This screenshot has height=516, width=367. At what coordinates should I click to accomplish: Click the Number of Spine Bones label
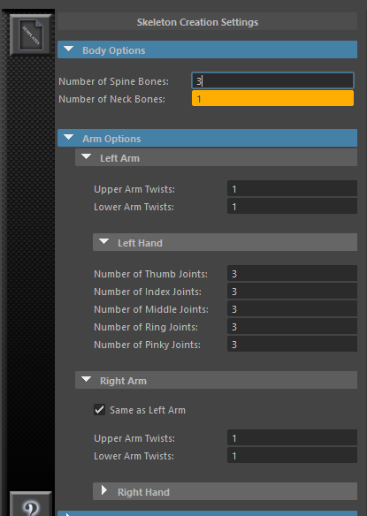[114, 81]
